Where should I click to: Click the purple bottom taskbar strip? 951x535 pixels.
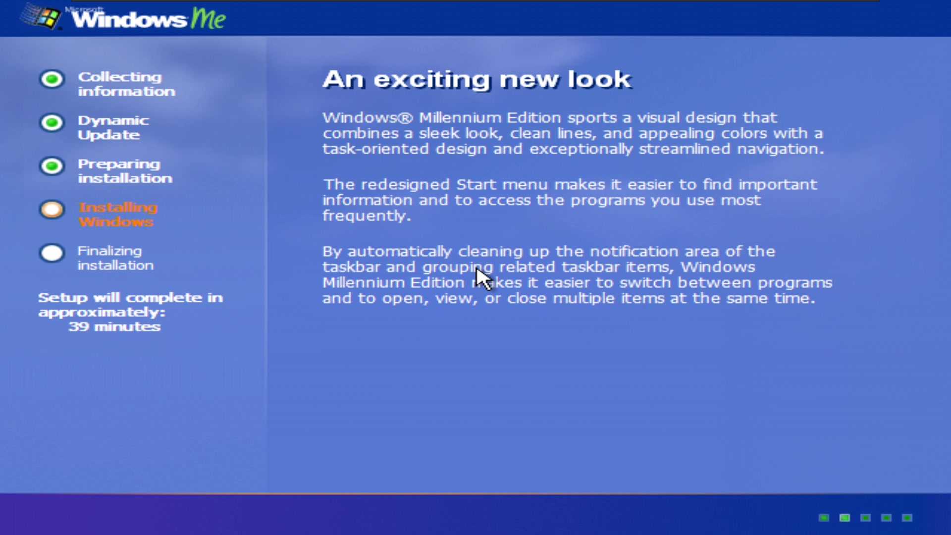tap(475, 516)
